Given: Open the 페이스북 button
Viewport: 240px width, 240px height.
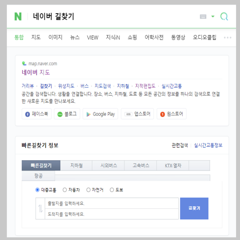Looking at the screenshot, I should [37, 114].
